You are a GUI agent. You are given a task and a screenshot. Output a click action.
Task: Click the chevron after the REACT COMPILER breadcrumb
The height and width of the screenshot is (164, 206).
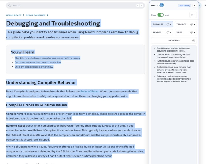47,15
